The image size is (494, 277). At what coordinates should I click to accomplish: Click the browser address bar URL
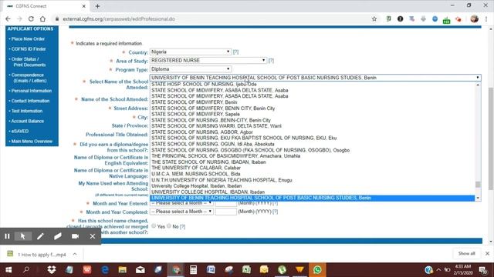119,18
